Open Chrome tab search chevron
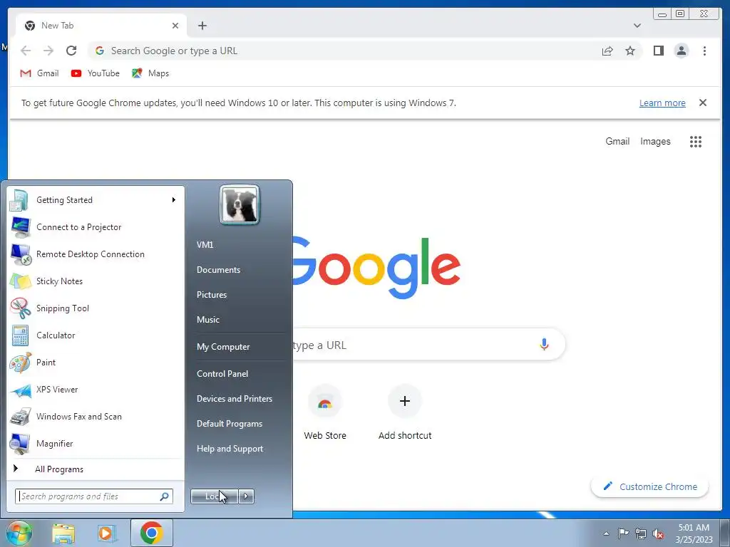 click(x=637, y=26)
